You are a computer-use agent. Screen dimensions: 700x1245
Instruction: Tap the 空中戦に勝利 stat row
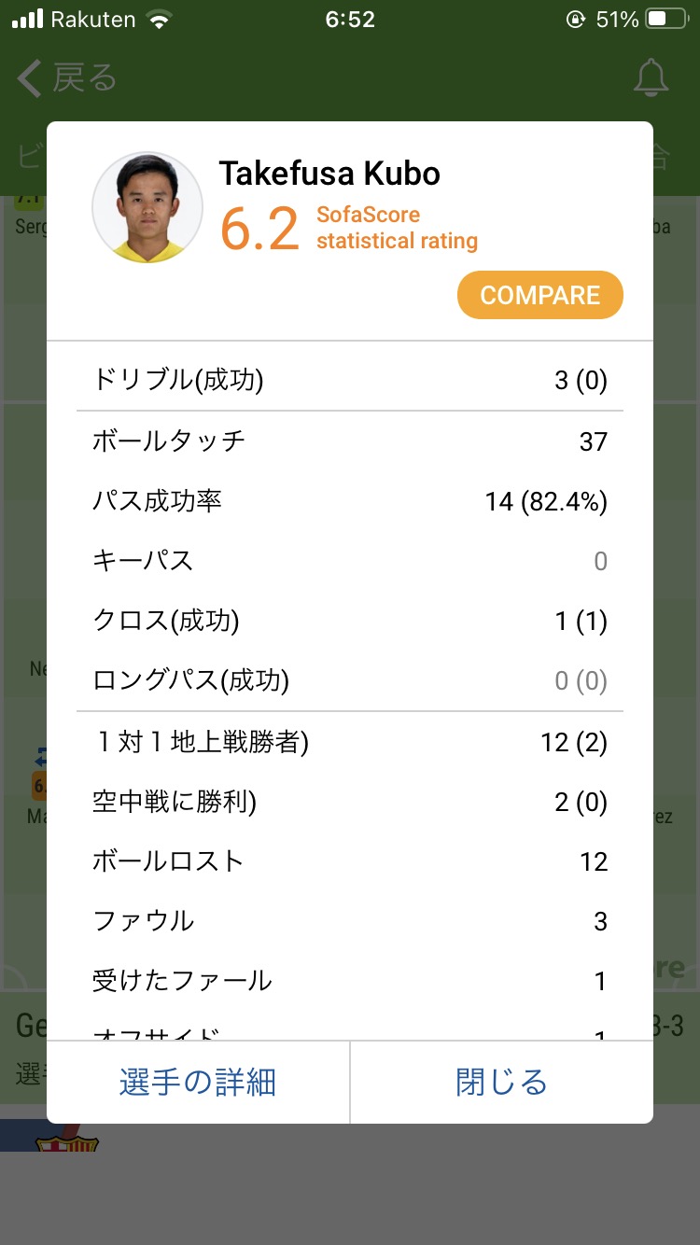350,802
